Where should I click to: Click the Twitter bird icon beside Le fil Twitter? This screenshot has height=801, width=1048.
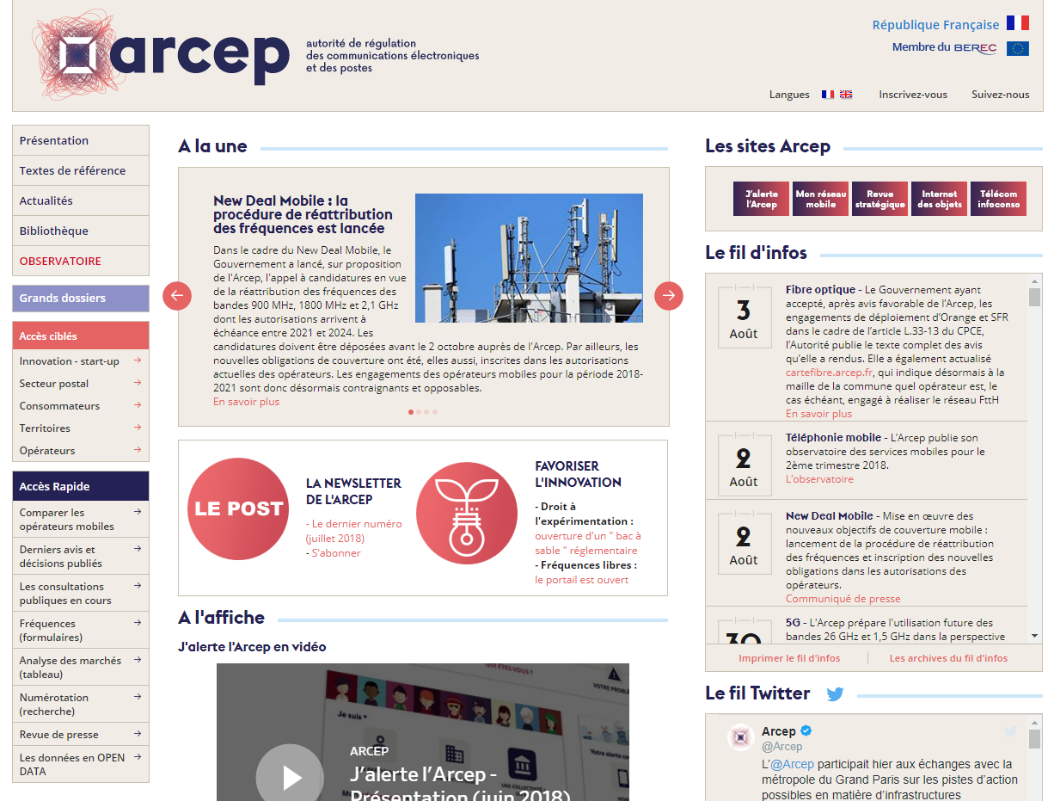[x=835, y=694]
